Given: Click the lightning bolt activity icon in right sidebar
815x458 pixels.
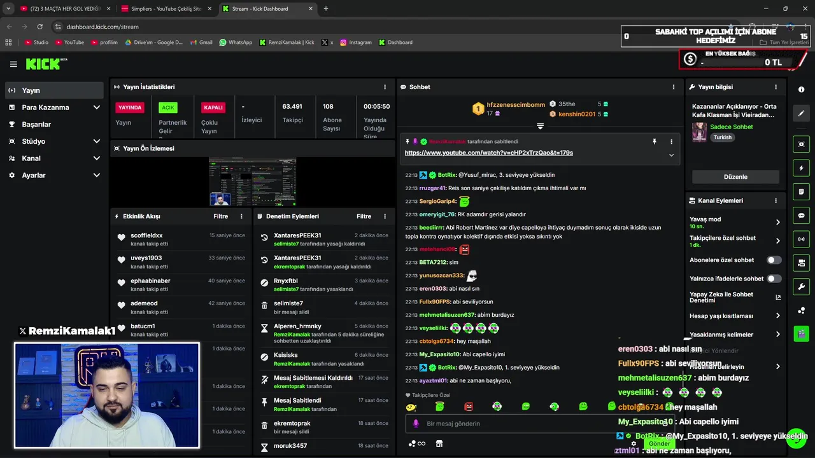Looking at the screenshot, I should click(x=802, y=168).
